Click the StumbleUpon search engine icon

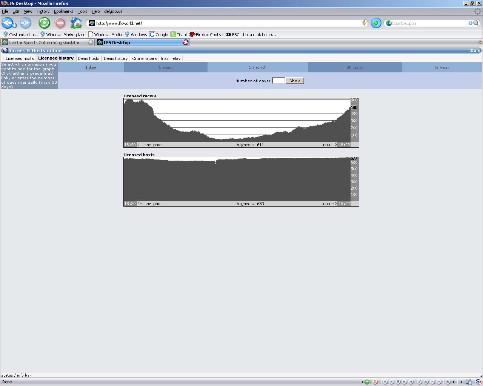pos(389,23)
